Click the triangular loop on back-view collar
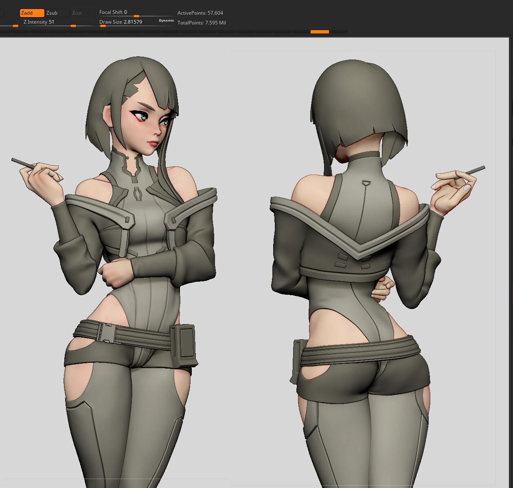 tap(367, 183)
